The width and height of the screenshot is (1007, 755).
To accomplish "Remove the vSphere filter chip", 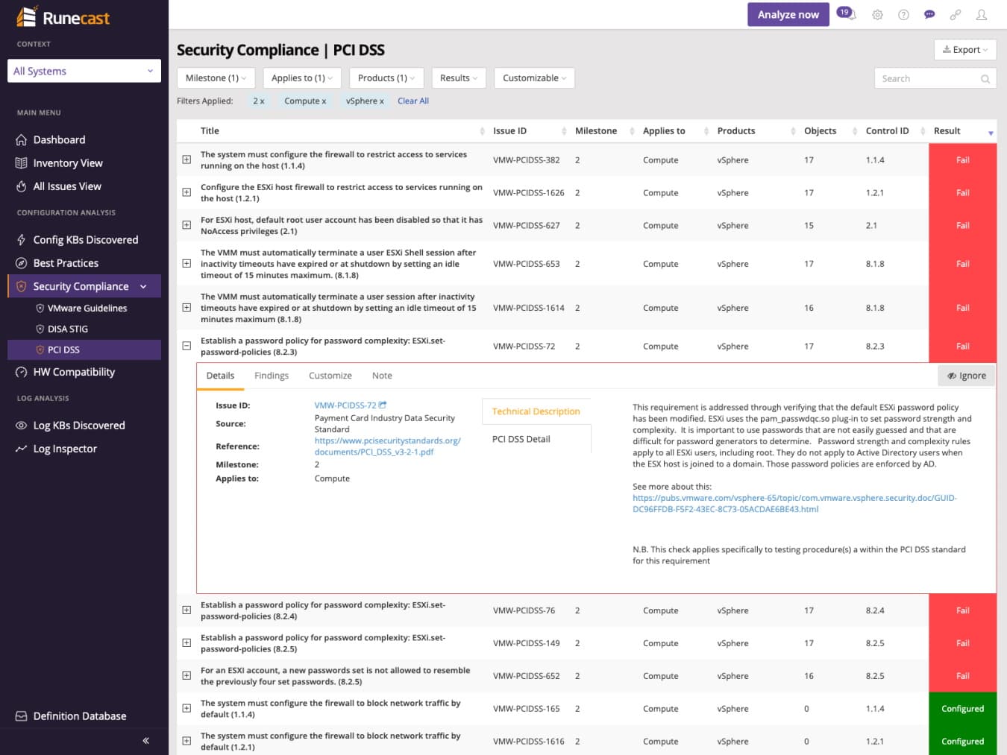I will coord(365,101).
